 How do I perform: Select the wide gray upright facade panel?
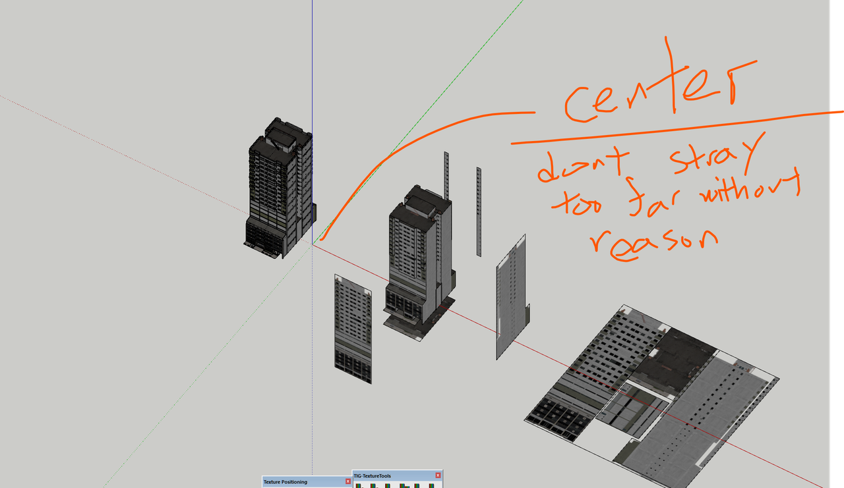[512, 296]
